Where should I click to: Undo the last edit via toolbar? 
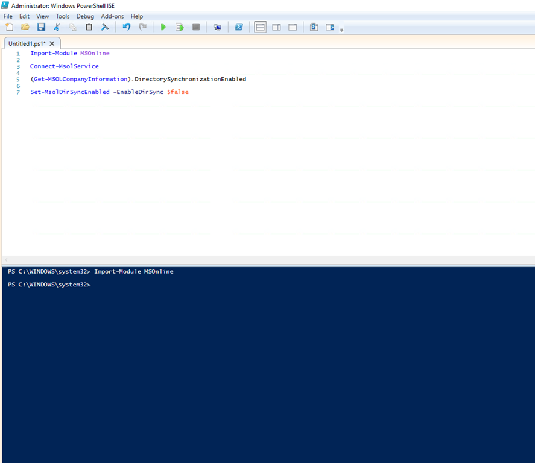tap(127, 27)
